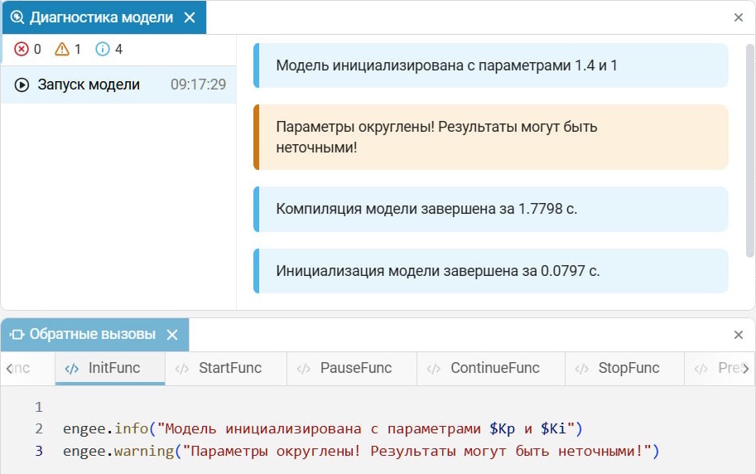
Task: Toggle the info messages filter showing 4
Action: (108, 50)
